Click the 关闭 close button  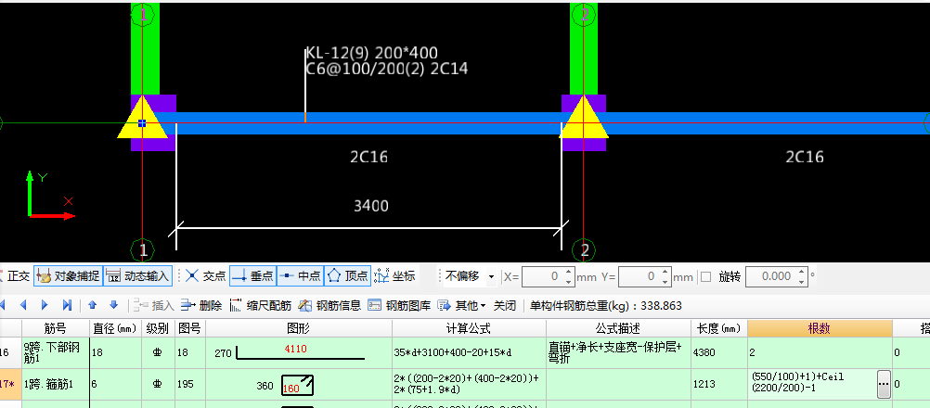pyautogui.click(x=505, y=306)
